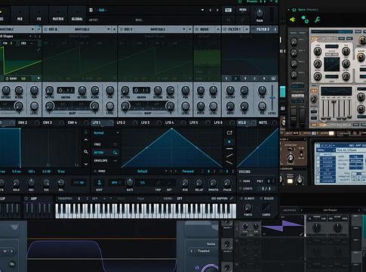Enable the NOISE oscillator

point(197,29)
